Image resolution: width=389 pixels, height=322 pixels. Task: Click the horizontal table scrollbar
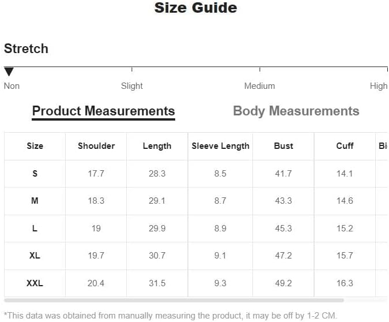click(x=174, y=301)
